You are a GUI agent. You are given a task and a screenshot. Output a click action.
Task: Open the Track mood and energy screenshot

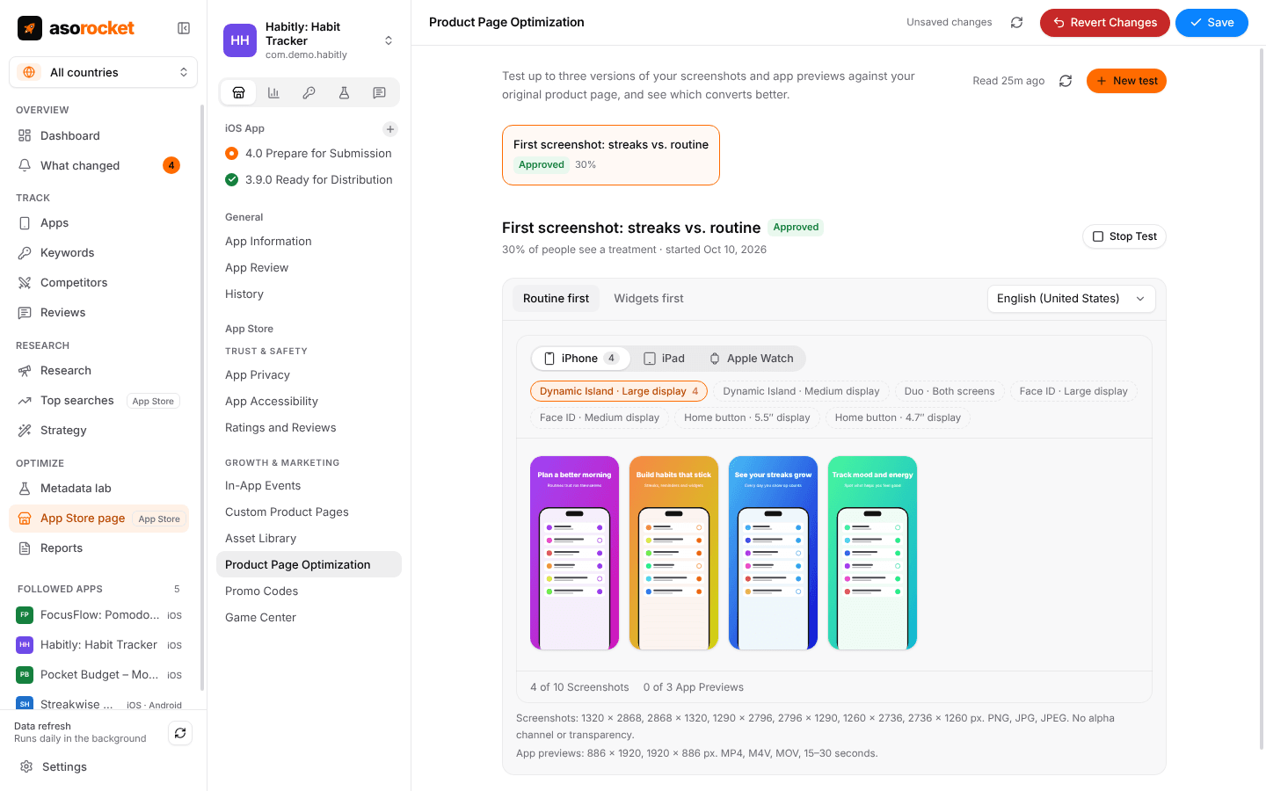(873, 553)
